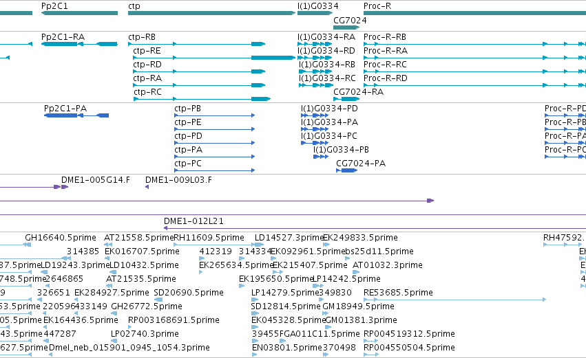Select Proc-R-RB transcript

[x=474, y=44]
